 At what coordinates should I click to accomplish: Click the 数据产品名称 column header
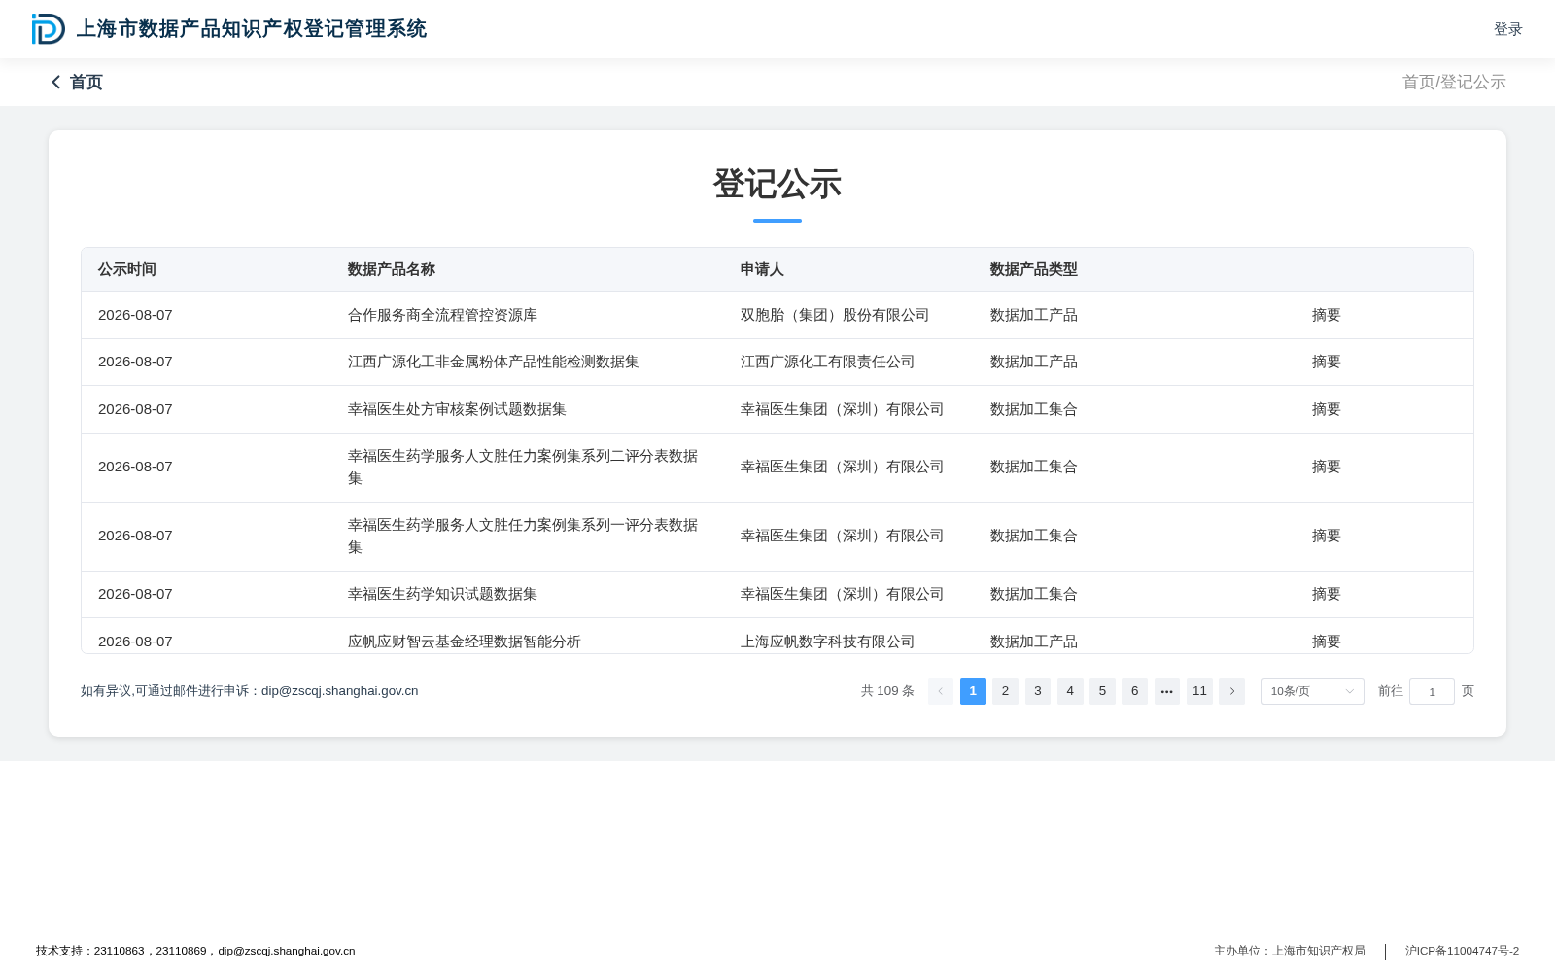(x=392, y=269)
